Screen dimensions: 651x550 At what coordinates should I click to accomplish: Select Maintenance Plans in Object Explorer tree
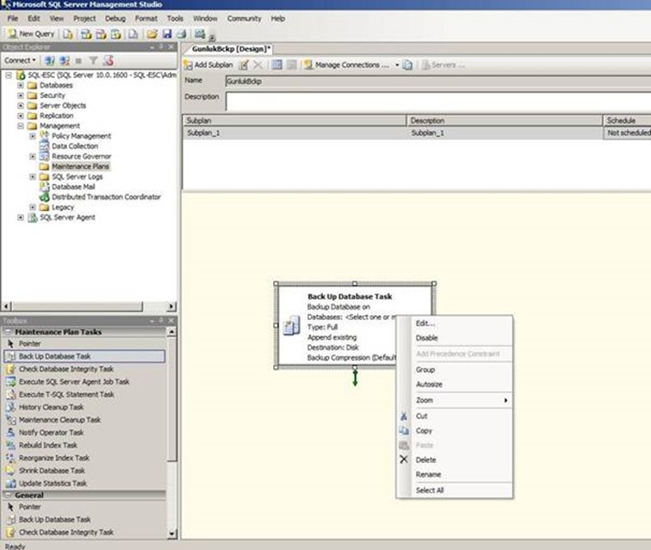[x=80, y=166]
